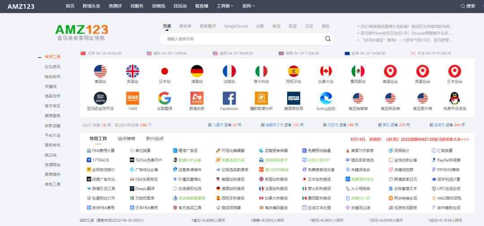
Task: Open the 跨境收款 red icon
Action: click(x=197, y=98)
